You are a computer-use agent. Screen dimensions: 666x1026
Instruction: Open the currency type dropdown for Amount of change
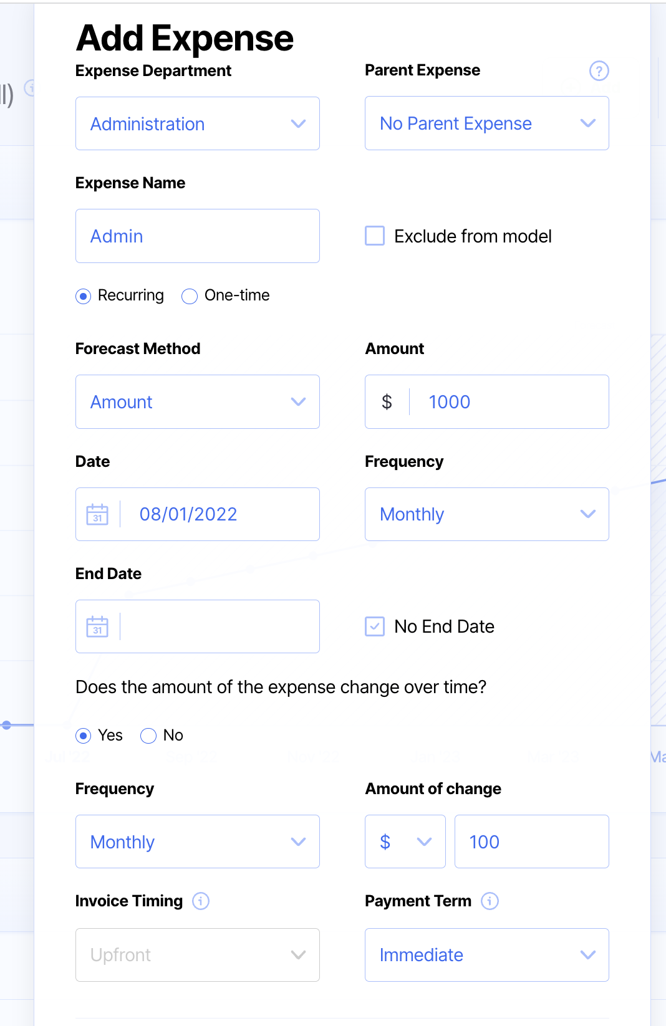[x=405, y=841]
